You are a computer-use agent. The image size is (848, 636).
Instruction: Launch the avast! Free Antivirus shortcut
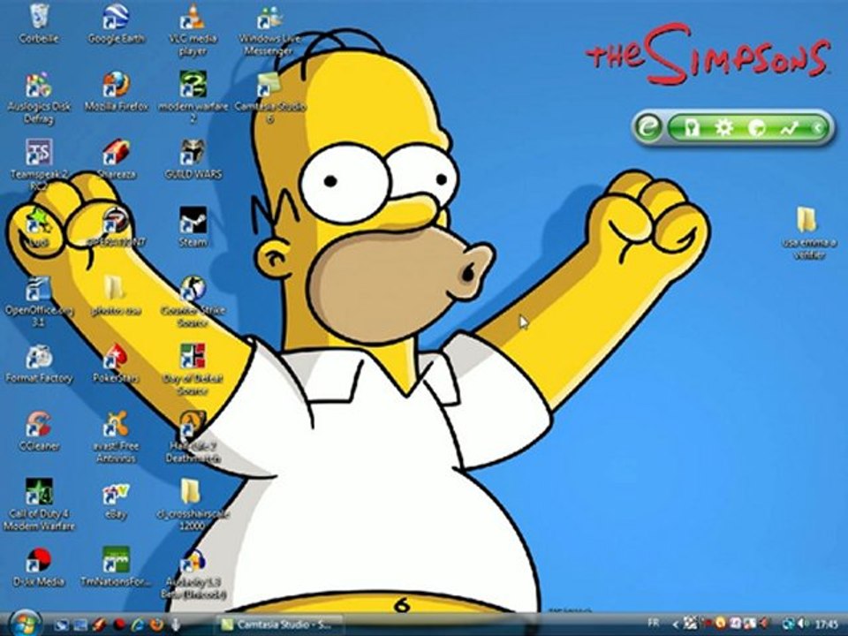click(116, 437)
